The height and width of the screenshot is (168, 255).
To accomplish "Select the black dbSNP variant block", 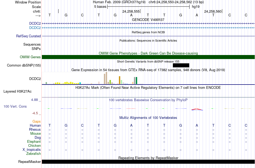I will point(181,65).
